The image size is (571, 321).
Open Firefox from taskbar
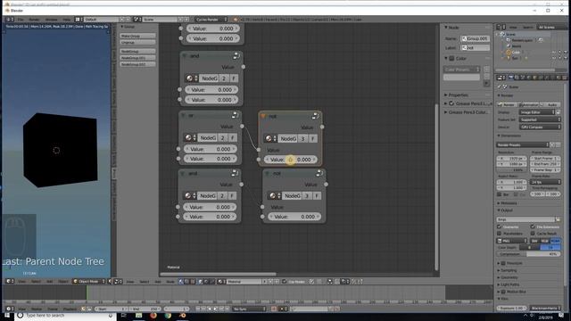click(153, 316)
